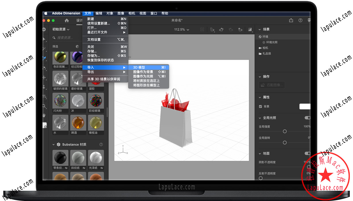Image resolution: width=353 pixels, height=201 pixels.
Task: Open the Zoom magnifier tool
Action: pos(44,106)
